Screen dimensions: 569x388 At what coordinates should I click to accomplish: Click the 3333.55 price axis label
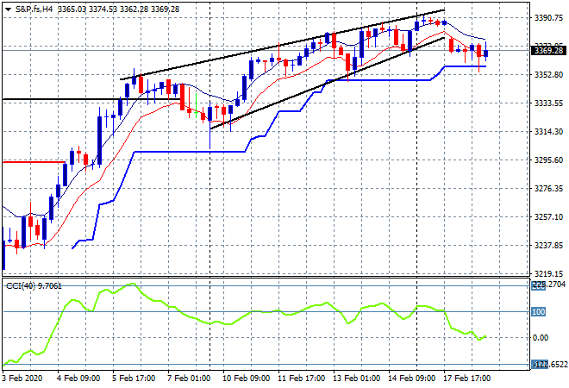click(548, 103)
